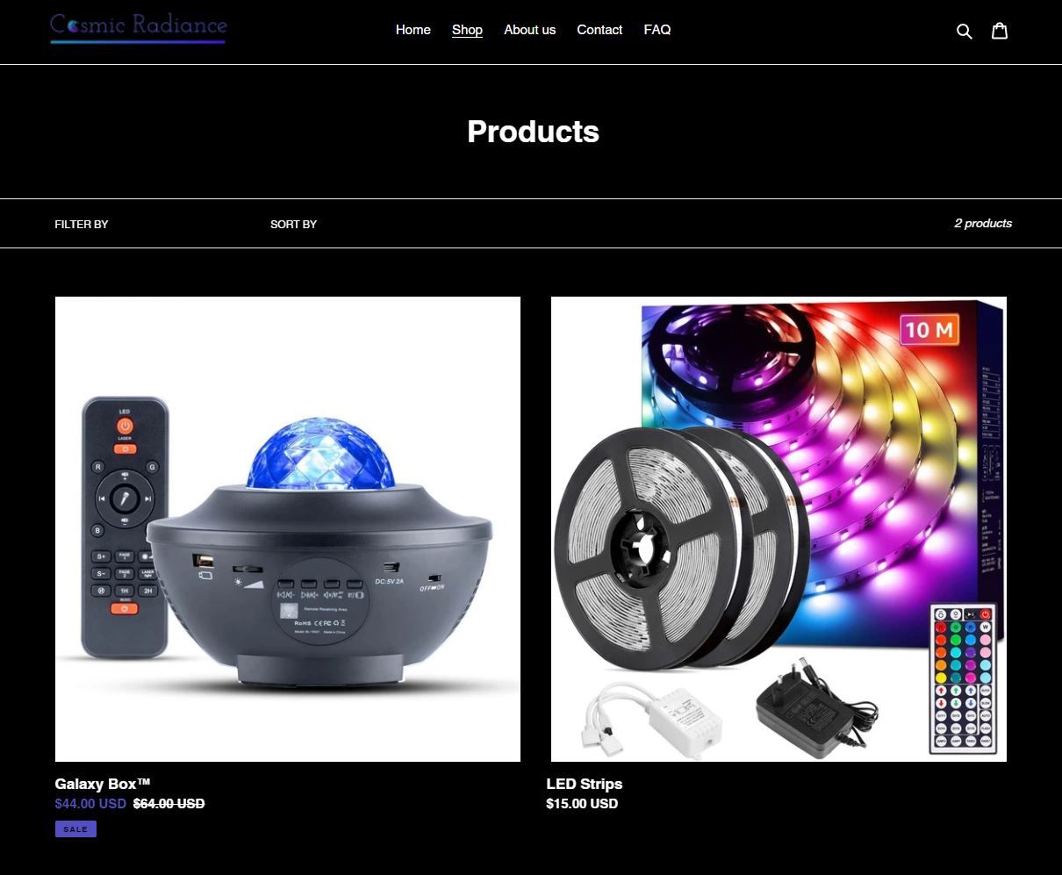Open the About us page
Screen dimensions: 1062x875
click(x=529, y=30)
